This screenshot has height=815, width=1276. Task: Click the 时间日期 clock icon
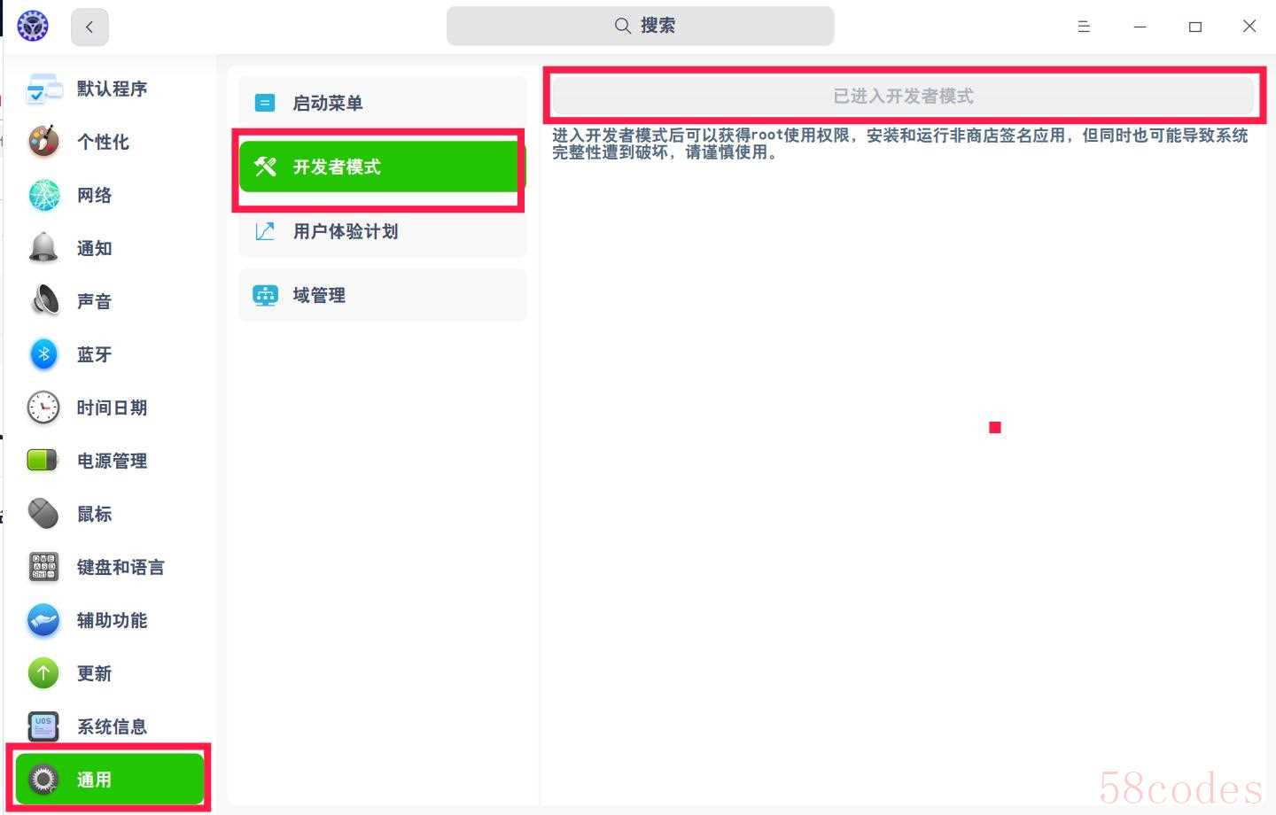click(x=43, y=407)
